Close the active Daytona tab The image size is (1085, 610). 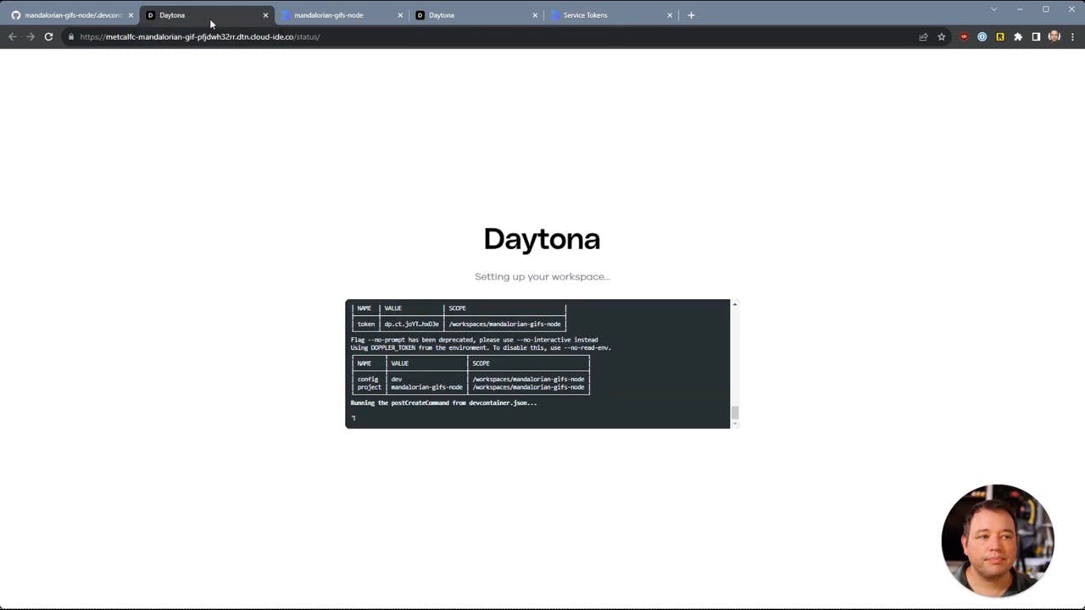(x=265, y=15)
